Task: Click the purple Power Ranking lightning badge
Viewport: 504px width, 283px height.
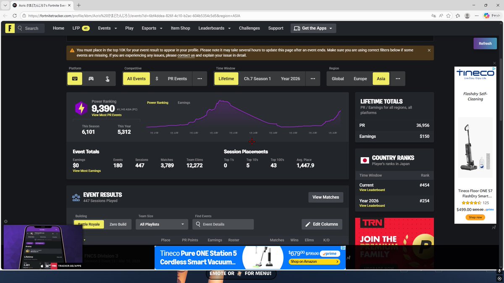Action: coord(81,109)
